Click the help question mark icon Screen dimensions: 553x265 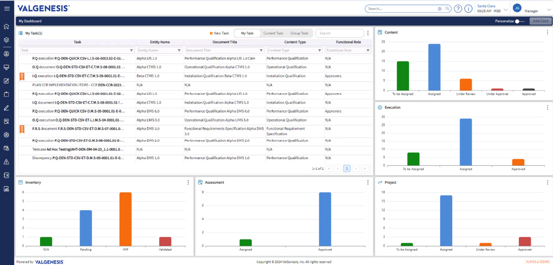[x=458, y=8]
